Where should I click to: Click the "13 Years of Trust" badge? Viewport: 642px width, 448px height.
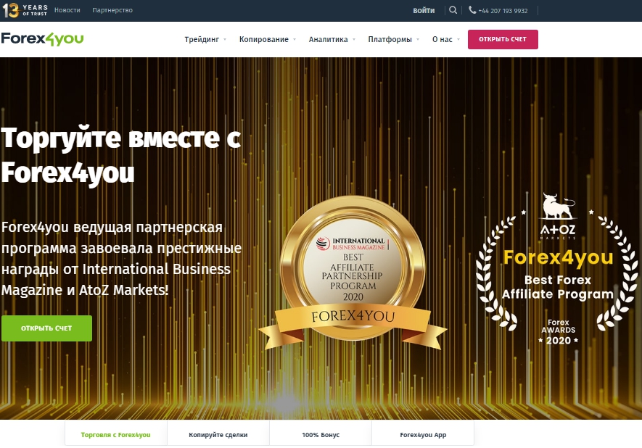(x=25, y=10)
